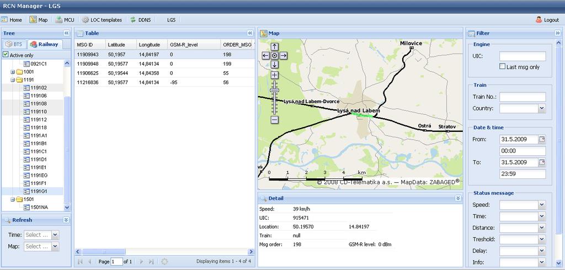Image resolution: width=565 pixels, height=270 pixels.
Task: Click the table refresh icon
Action: pos(164,261)
